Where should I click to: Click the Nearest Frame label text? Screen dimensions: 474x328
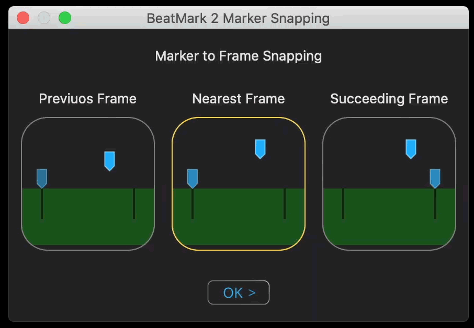239,99
